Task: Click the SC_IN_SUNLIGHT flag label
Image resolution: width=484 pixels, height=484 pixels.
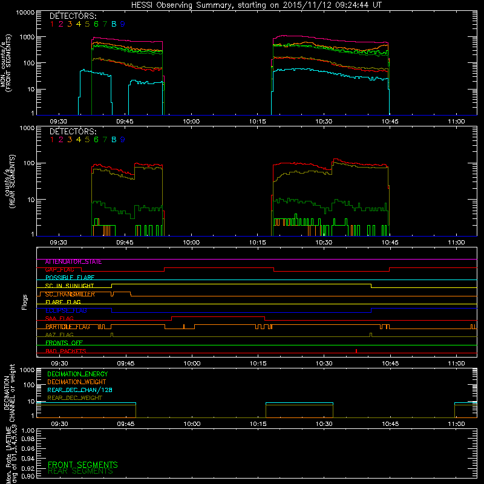Action: pos(70,286)
